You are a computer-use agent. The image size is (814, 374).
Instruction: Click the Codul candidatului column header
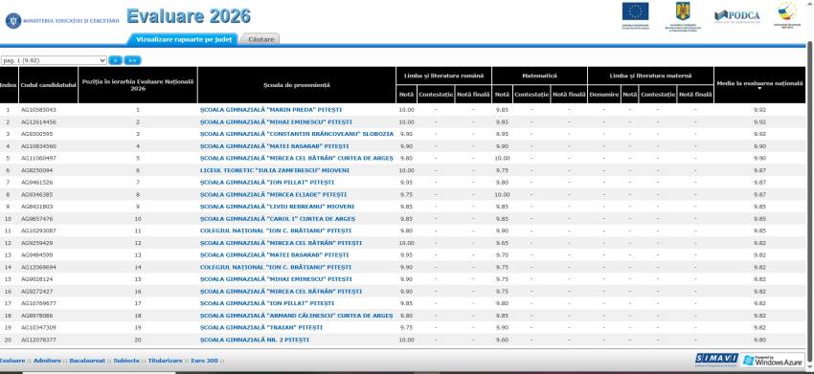tap(48, 85)
